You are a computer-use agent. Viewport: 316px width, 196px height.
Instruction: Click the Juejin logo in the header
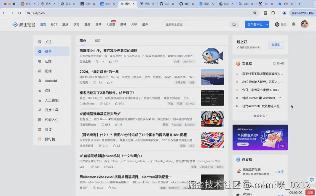point(24,24)
